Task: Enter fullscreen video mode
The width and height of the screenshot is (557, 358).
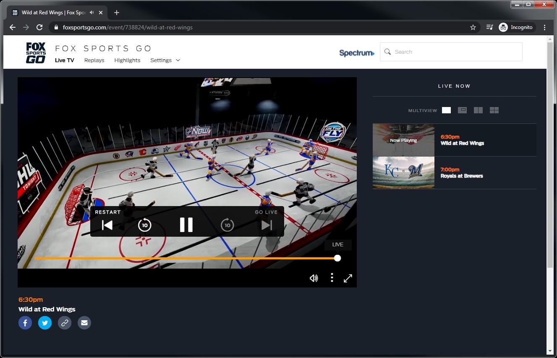Action: click(x=348, y=278)
